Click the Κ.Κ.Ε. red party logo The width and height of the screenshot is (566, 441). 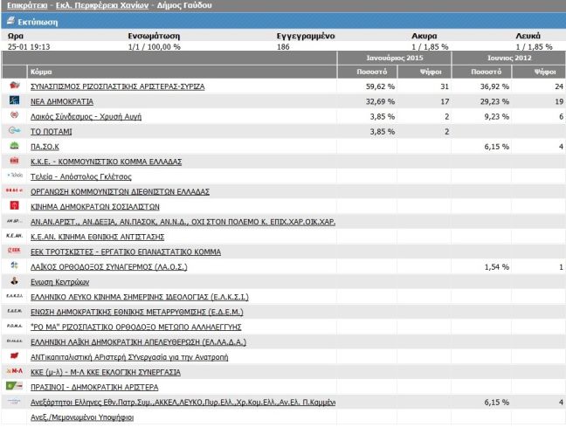[14, 161]
